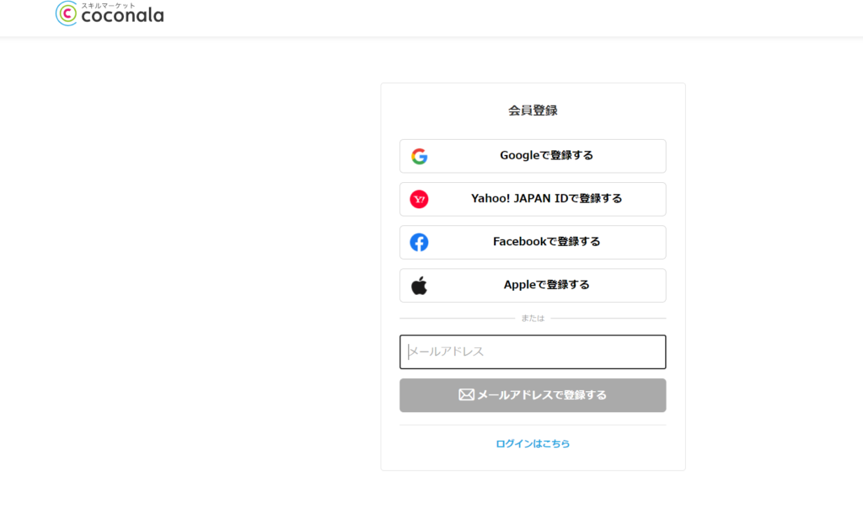Register with Apple (Appleで登録する)
Viewport: 863px width, 515px height.
[533, 285]
